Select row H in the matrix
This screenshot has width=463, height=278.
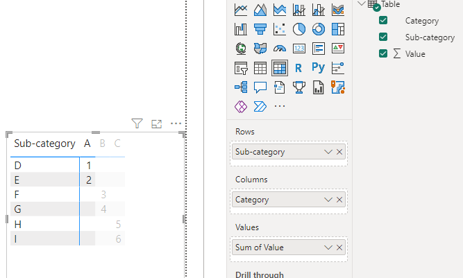coord(18,225)
